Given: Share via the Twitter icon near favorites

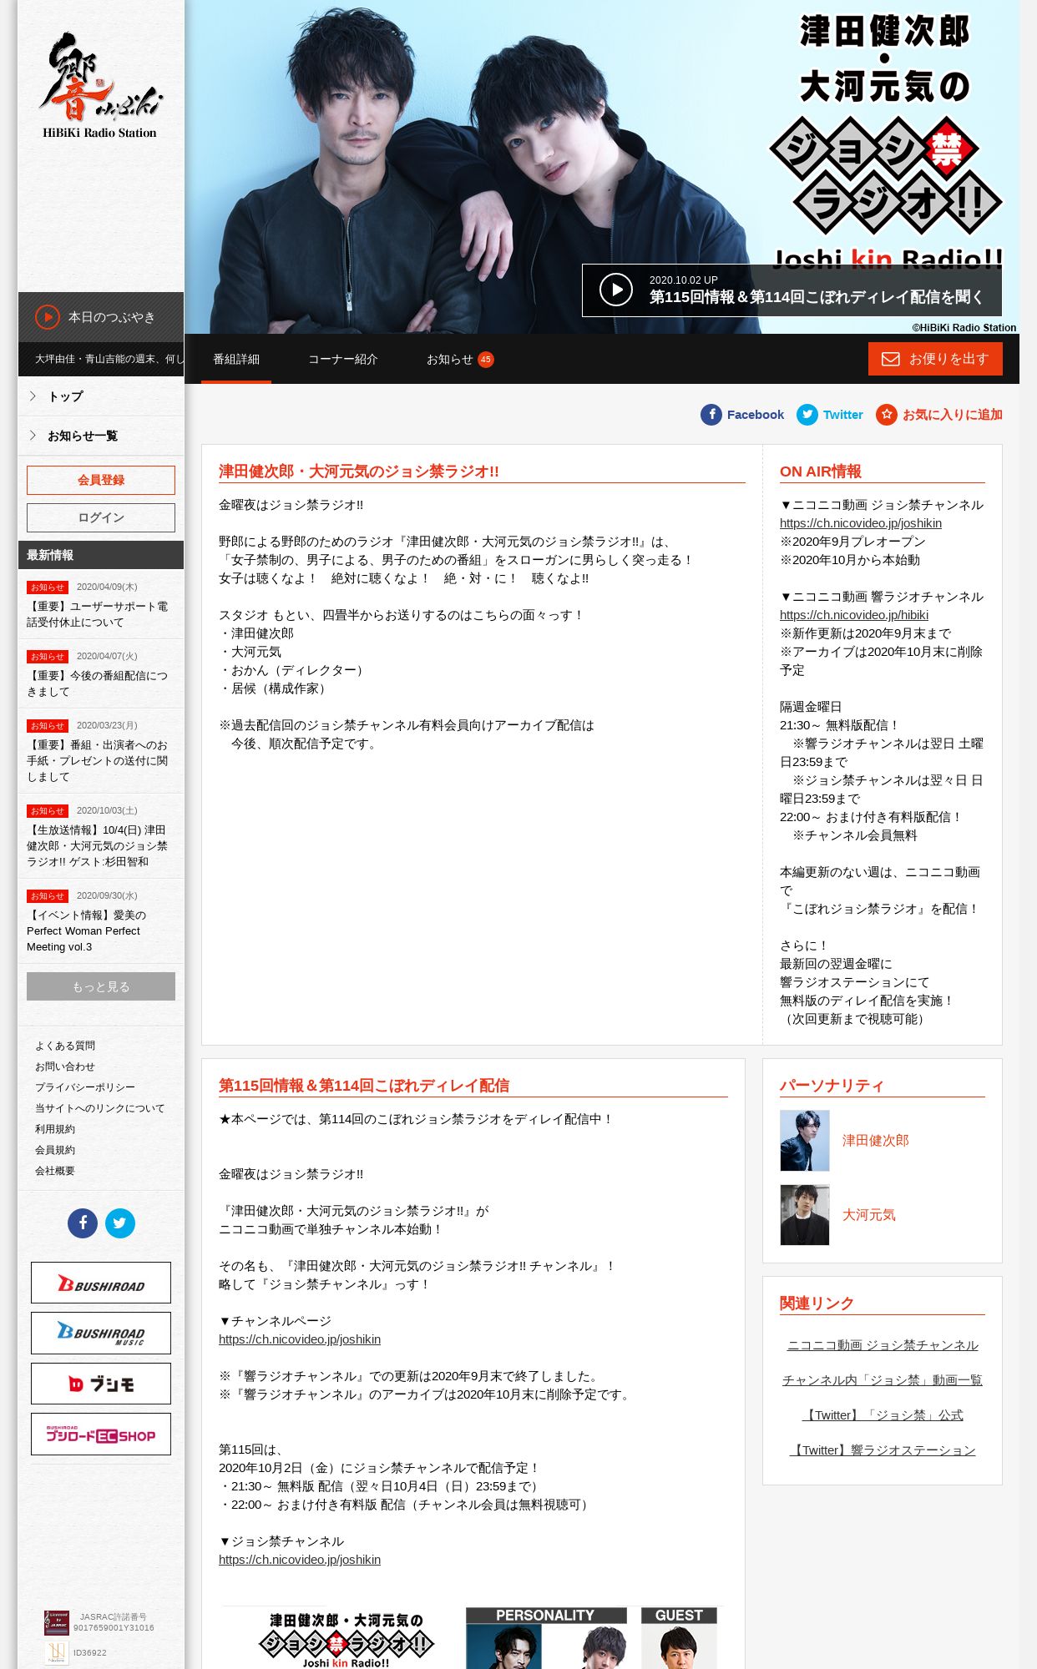Looking at the screenshot, I should click(x=807, y=415).
